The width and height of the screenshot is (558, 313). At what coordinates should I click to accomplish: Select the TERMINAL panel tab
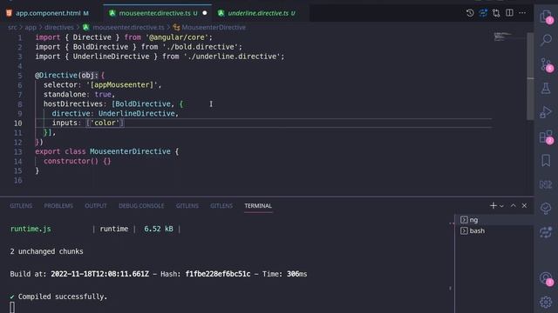click(x=258, y=206)
